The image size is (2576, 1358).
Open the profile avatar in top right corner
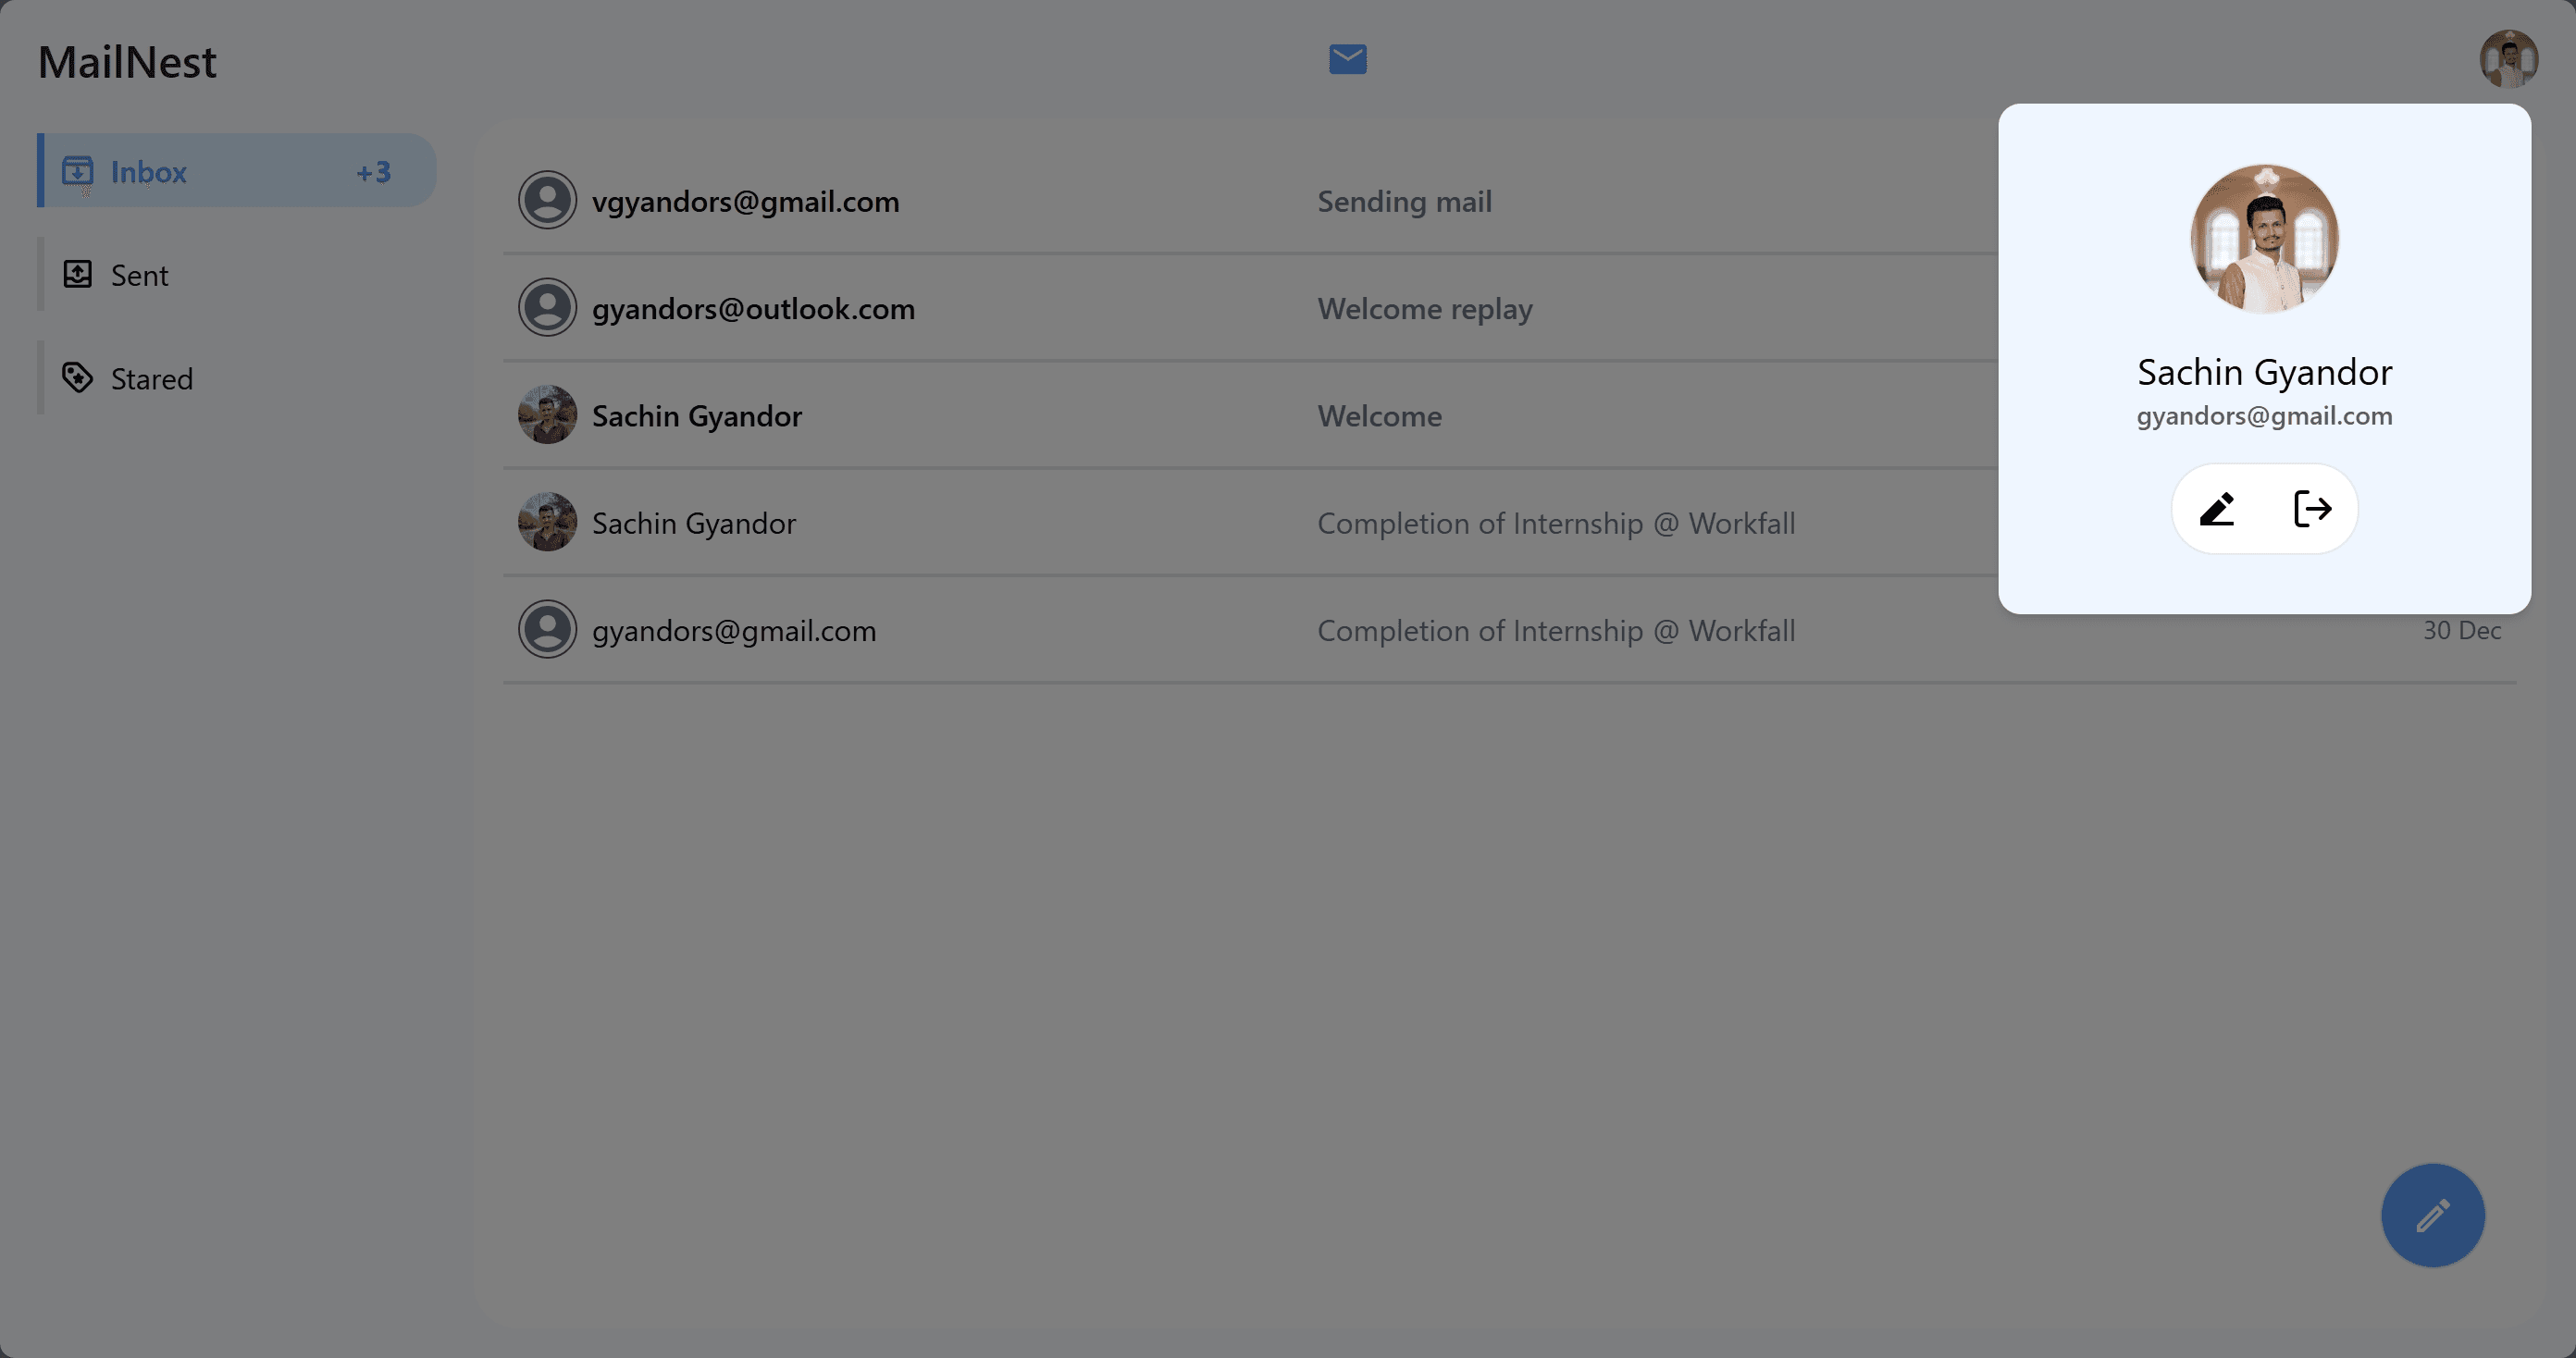2508,59
